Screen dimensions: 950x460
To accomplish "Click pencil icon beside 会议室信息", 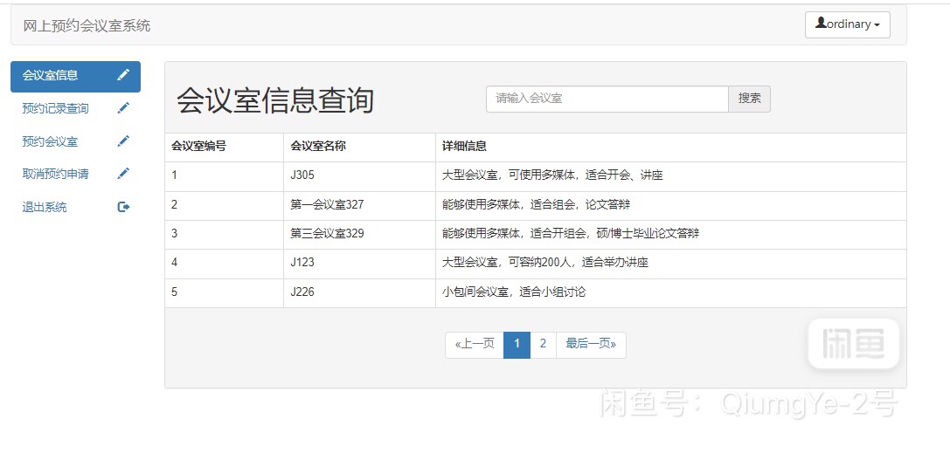I will point(123,75).
